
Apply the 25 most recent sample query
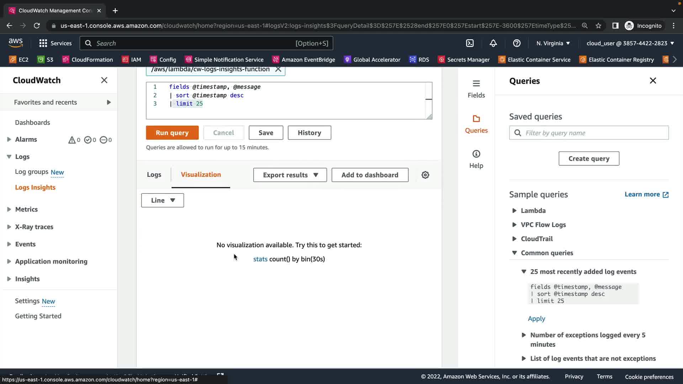pos(536,319)
